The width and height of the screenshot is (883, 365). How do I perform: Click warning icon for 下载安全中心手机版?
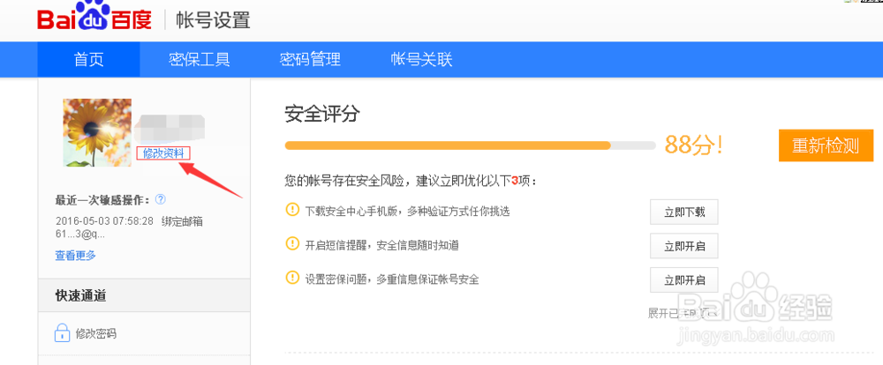(292, 211)
